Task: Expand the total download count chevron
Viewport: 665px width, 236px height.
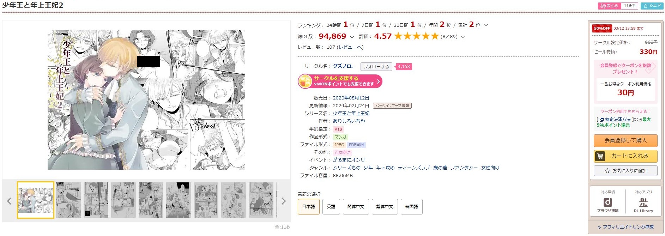Action: click(352, 37)
